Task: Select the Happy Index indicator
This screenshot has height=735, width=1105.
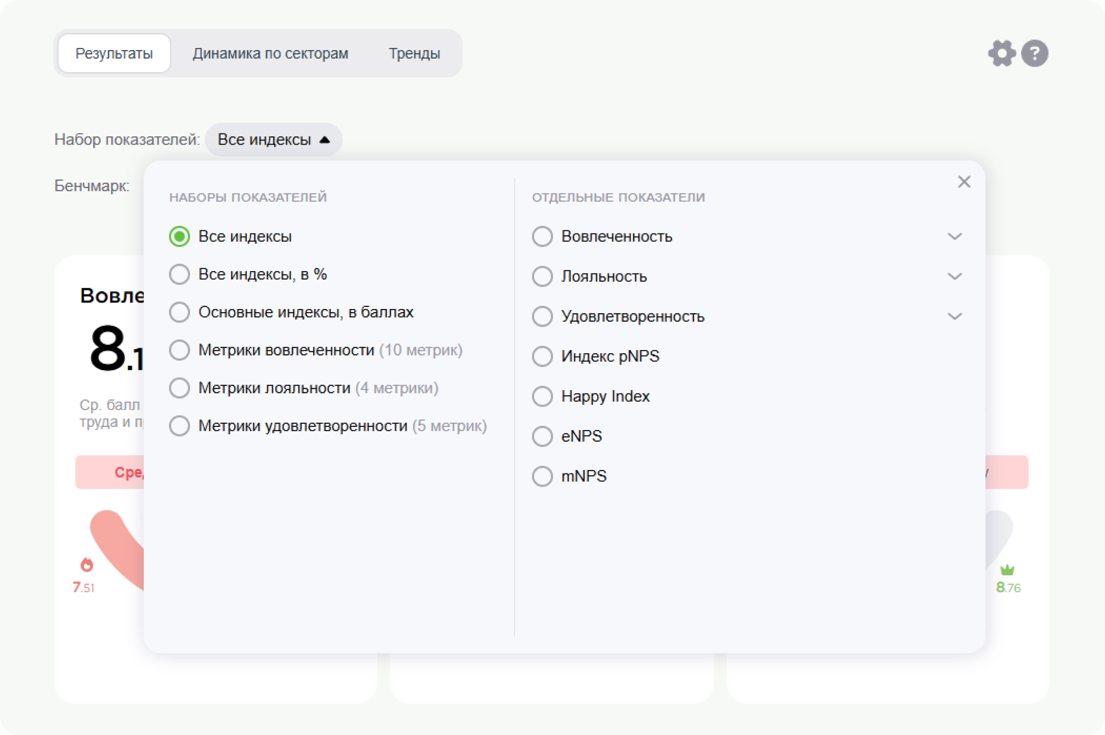Action: tap(542, 397)
